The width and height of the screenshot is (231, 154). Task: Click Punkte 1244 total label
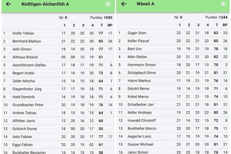tap(216, 18)
